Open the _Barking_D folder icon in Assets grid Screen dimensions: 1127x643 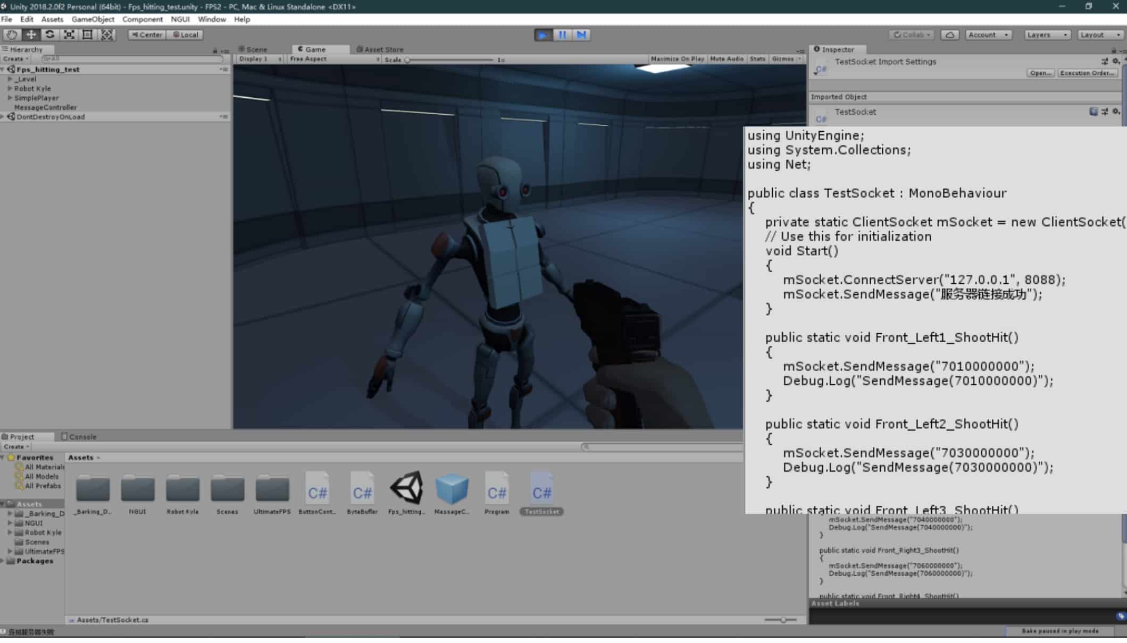pyautogui.click(x=93, y=489)
